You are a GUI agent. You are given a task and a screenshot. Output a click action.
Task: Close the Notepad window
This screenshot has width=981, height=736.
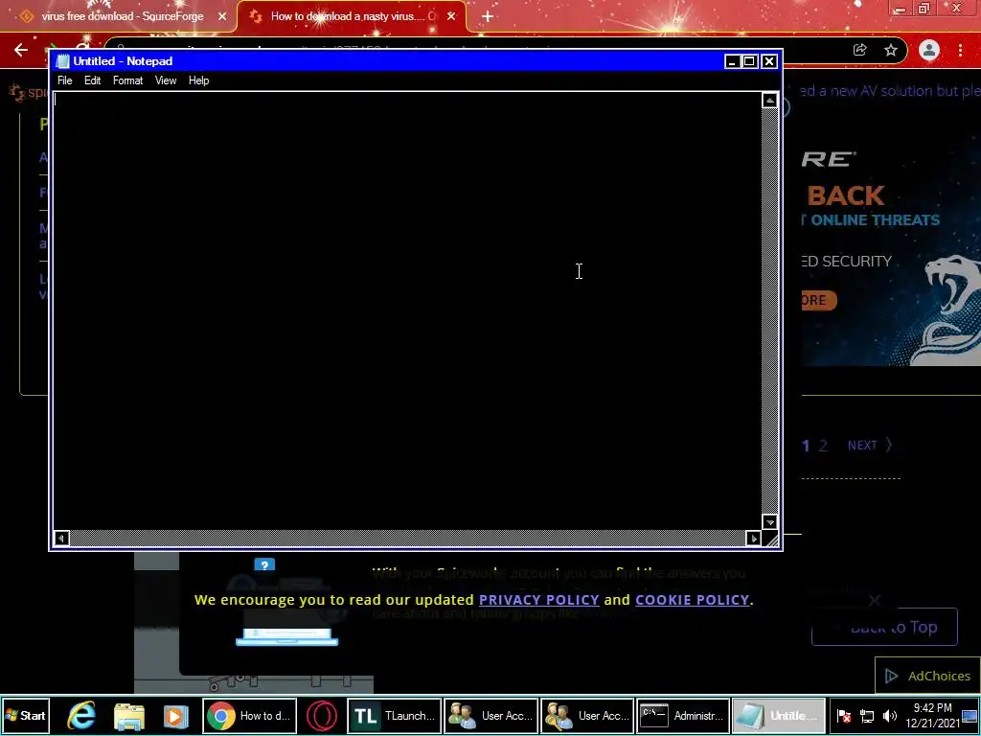point(769,61)
